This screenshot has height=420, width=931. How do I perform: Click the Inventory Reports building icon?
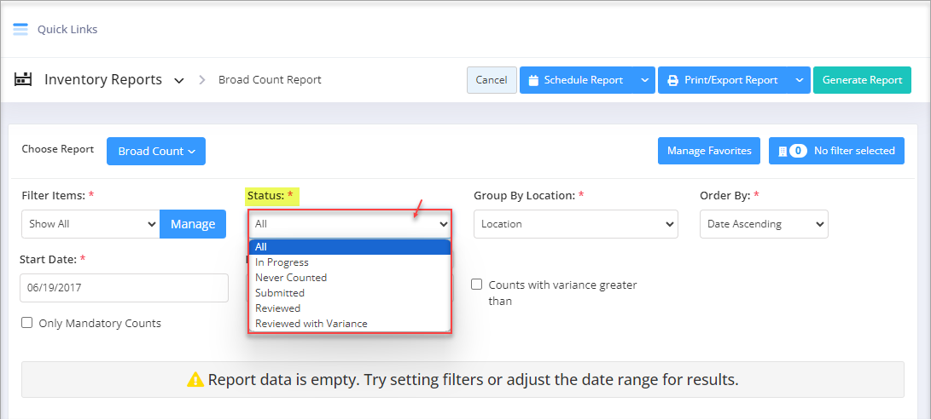(23, 79)
